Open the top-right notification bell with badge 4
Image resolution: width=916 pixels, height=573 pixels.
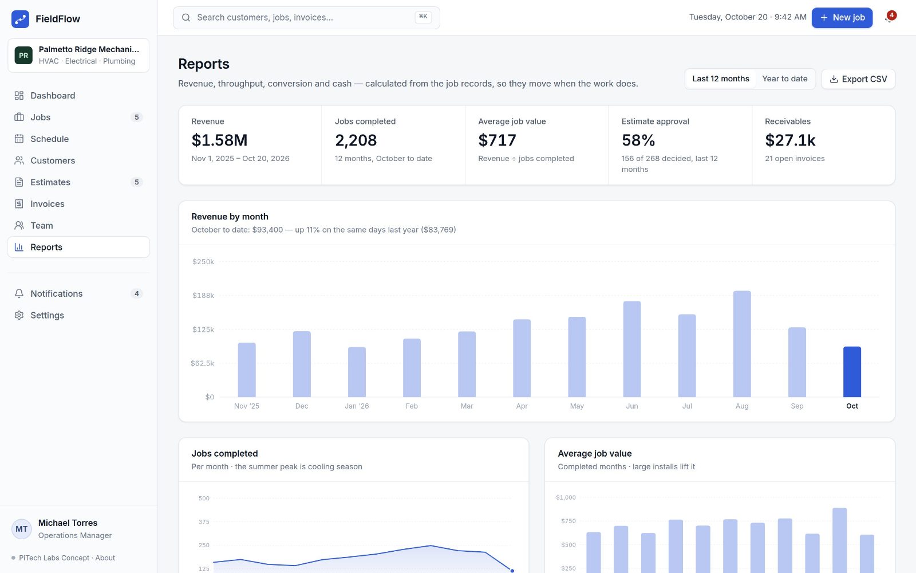tap(889, 18)
